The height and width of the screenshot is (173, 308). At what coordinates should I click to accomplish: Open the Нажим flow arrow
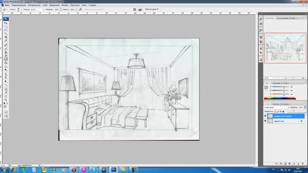(x=76, y=10)
